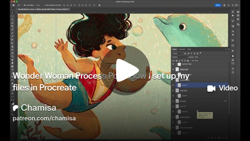250x141 pixels.
Task: Open the Character panel icon in dock
Action: point(233,31)
